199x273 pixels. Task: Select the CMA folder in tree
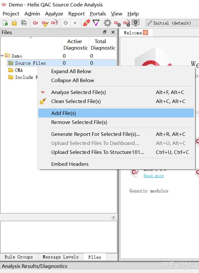click(x=19, y=70)
